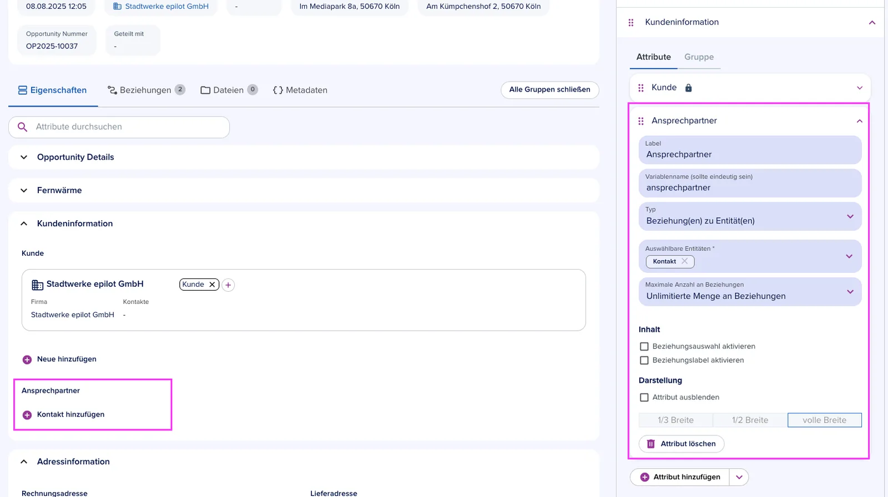The width and height of the screenshot is (888, 497).
Task: Click the building icon next to Stadtwerke epilot GmbH card
Action: (x=37, y=285)
